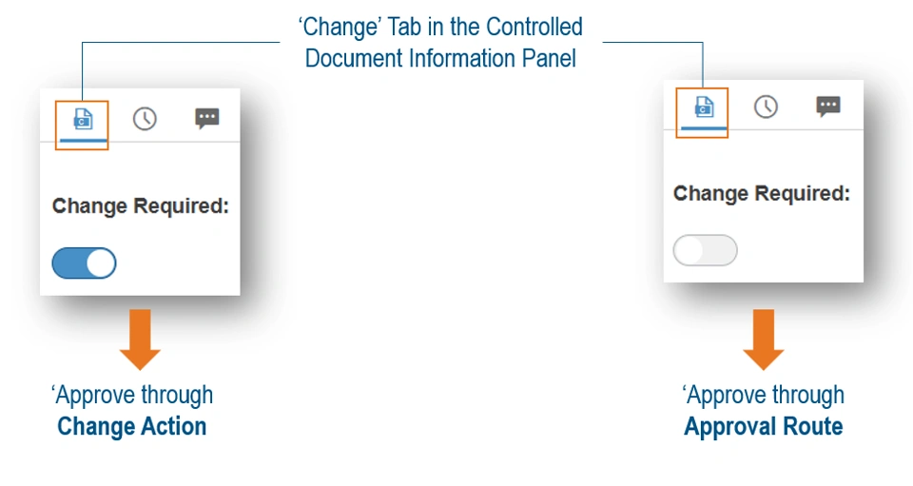Click 'Approve through' above Change Action
The height and width of the screenshot is (486, 913).
(x=132, y=395)
